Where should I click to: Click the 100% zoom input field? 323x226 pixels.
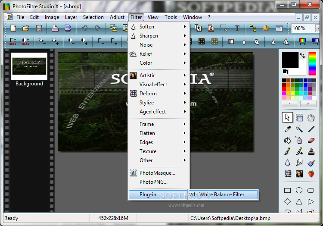tap(304, 28)
